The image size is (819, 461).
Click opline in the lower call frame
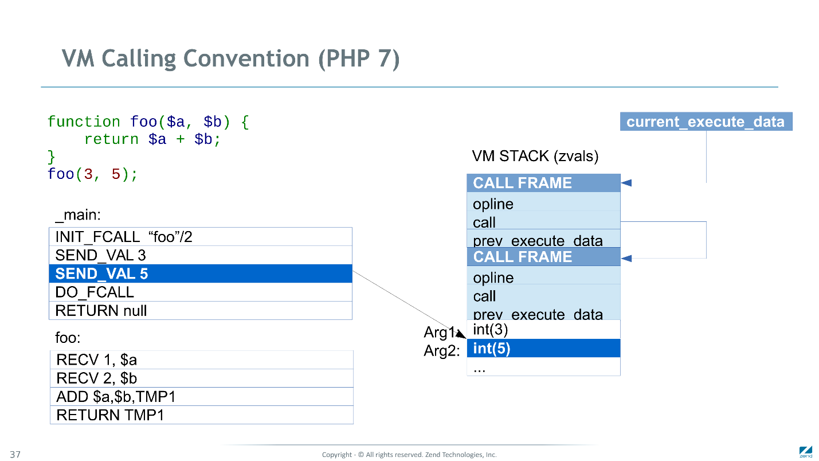coord(543,277)
